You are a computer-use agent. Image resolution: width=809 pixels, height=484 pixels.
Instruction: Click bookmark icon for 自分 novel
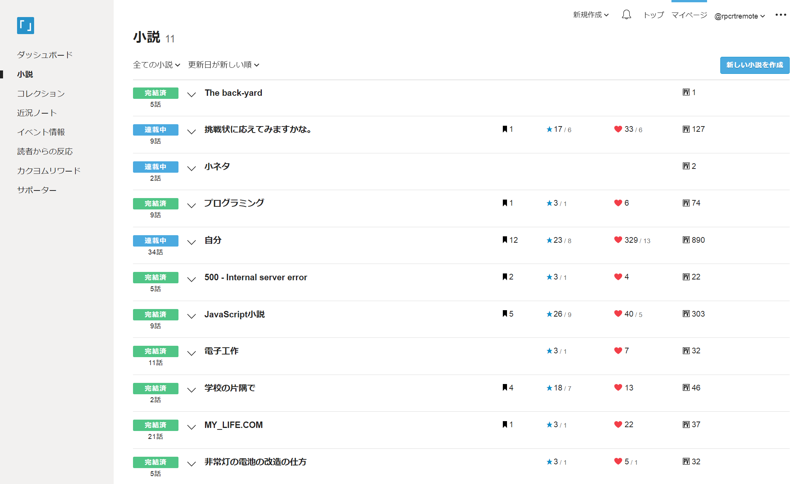point(505,240)
